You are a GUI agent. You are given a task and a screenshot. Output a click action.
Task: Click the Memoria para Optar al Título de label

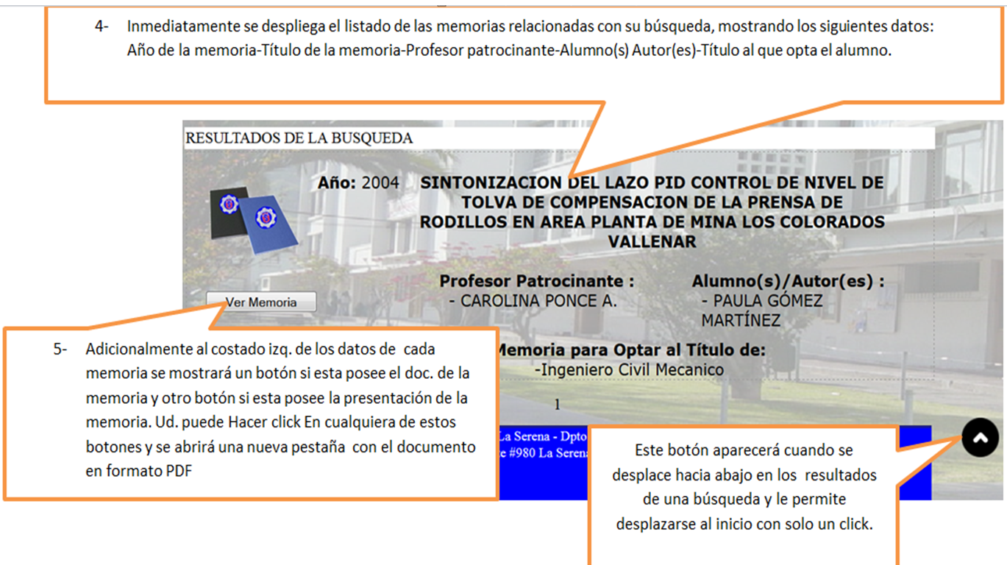[x=631, y=350]
